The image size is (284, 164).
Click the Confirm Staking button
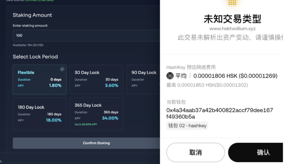(86, 143)
